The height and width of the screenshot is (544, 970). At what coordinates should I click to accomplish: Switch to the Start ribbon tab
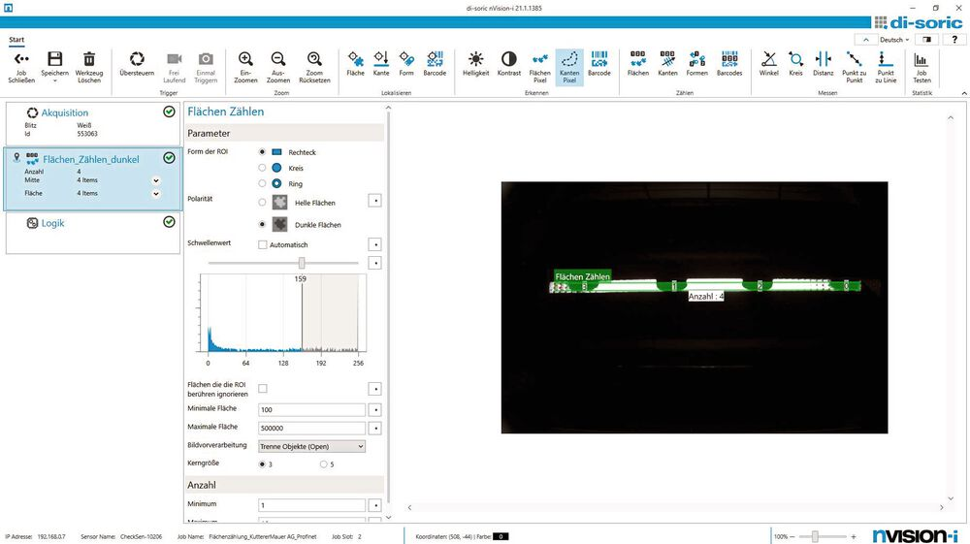pos(16,40)
